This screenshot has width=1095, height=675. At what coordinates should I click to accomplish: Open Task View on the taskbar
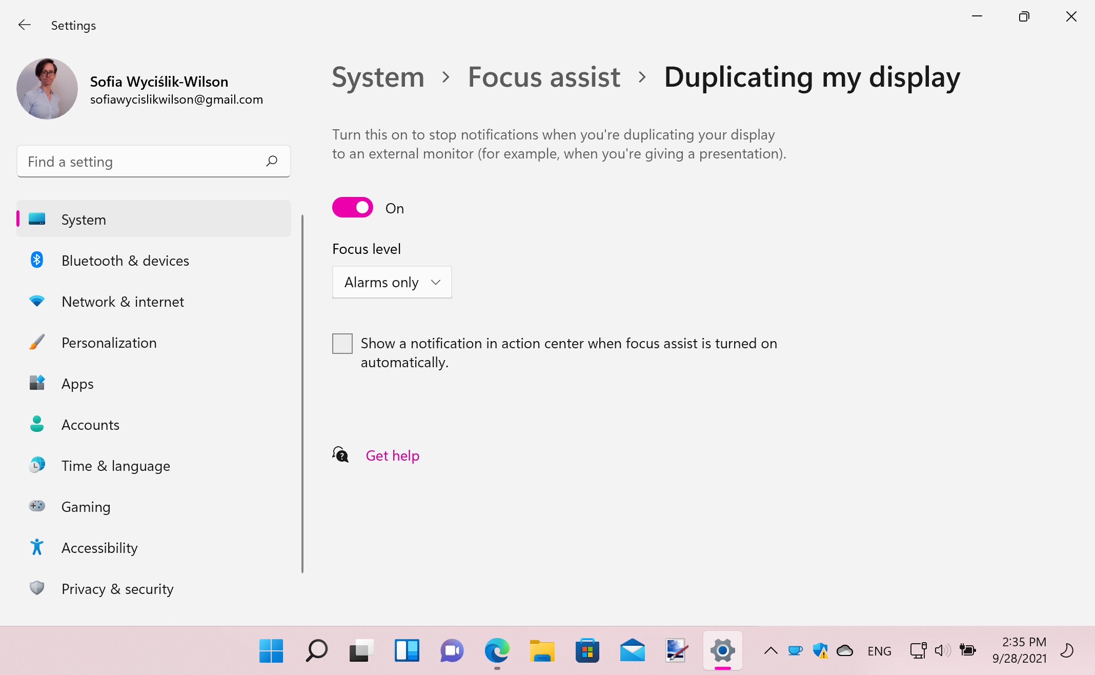tap(361, 651)
